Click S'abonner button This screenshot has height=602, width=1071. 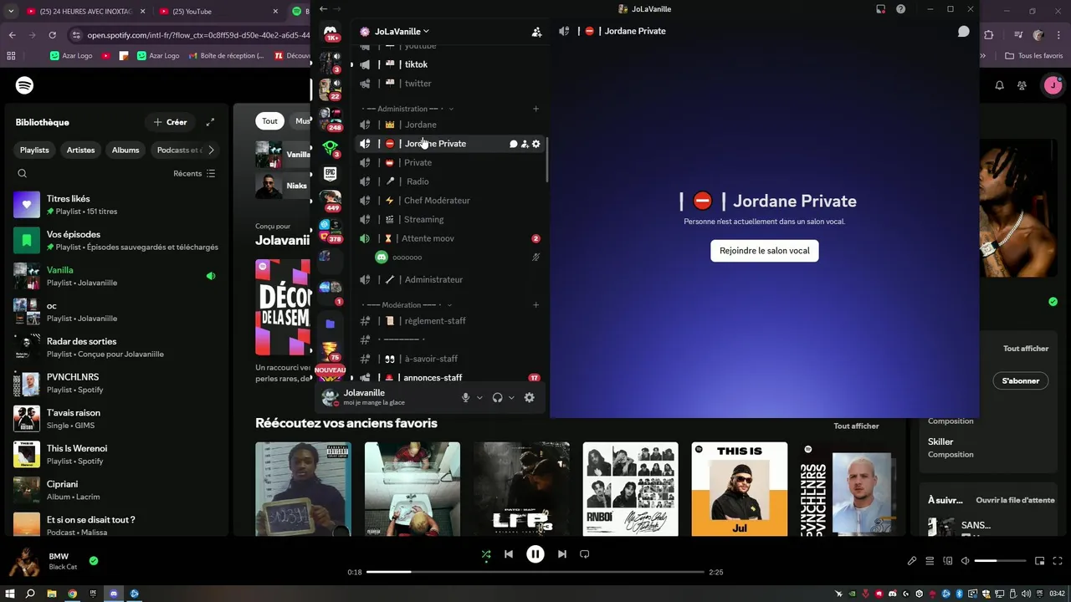tap(1022, 381)
